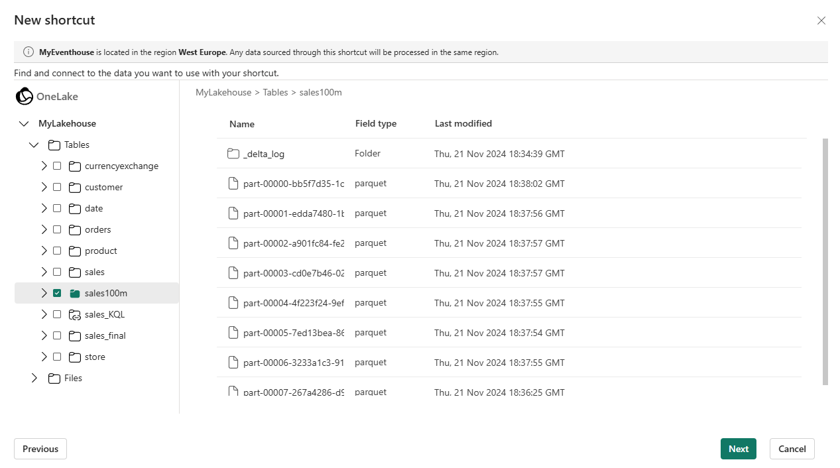
Task: Click file icon for part-00005-7ed13bea
Action: tap(233, 333)
